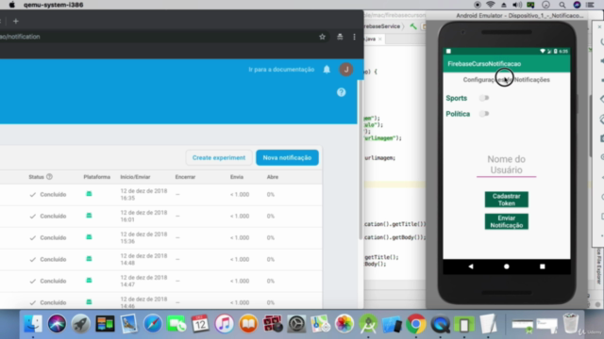Open Safari from the dock
Viewport: 604px width, 339px height.
click(x=153, y=324)
